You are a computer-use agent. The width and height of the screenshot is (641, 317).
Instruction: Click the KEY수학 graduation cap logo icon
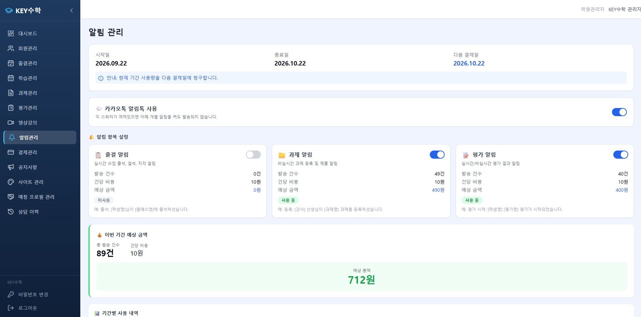pyautogui.click(x=9, y=11)
